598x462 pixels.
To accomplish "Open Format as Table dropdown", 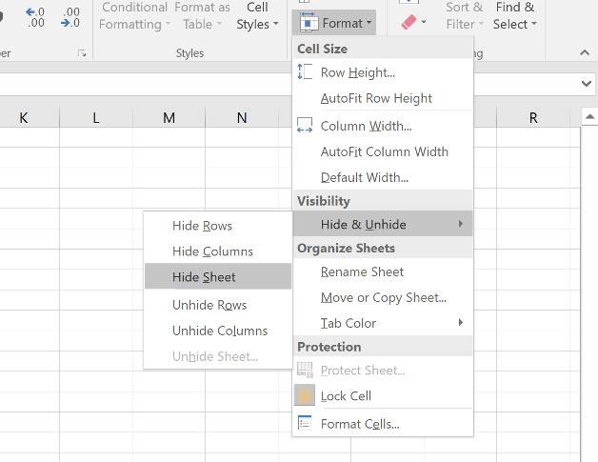I will tap(202, 16).
